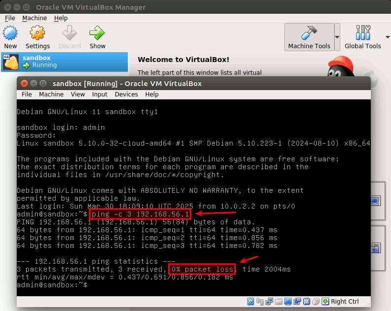The height and width of the screenshot is (311, 391).
Task: Maximize the sandbox VM window
Action: coord(43,83)
